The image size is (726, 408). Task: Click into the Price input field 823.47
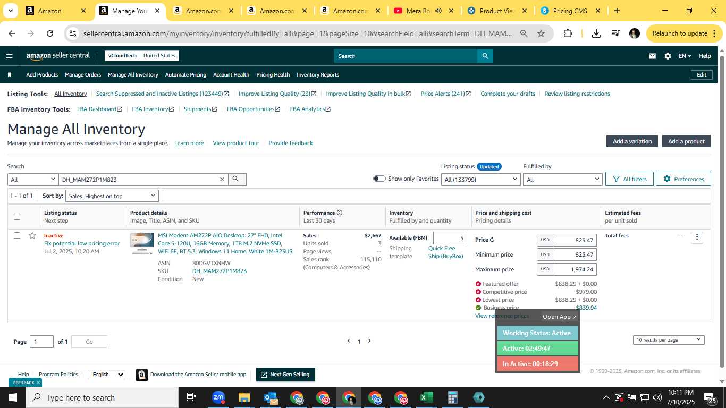tap(575, 240)
